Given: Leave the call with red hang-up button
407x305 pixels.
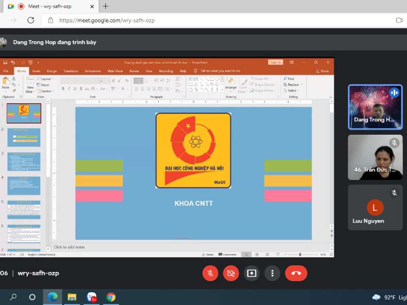Looking at the screenshot, I should [296, 273].
